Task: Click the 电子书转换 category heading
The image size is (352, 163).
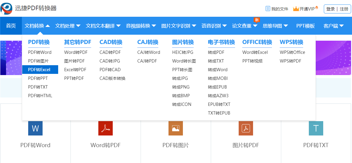Action: pyautogui.click(x=221, y=42)
